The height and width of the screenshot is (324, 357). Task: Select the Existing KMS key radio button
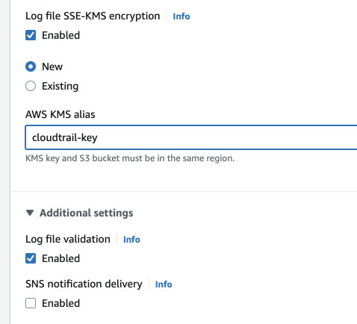point(31,86)
